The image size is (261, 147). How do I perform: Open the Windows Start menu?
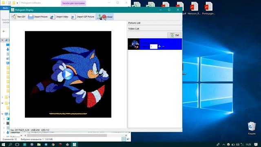(x=3, y=144)
